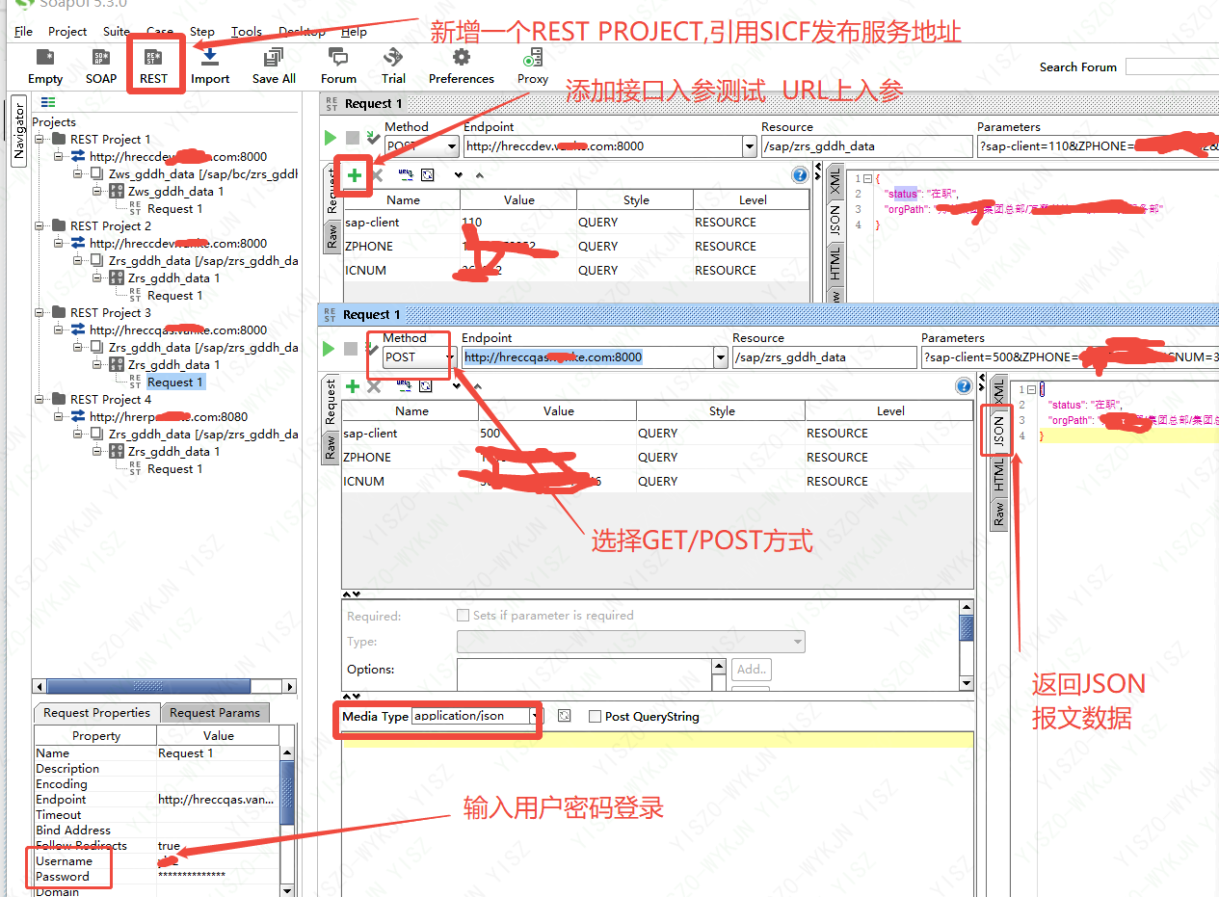Click the Import project icon
This screenshot has width=1219, height=897.
pyautogui.click(x=210, y=67)
